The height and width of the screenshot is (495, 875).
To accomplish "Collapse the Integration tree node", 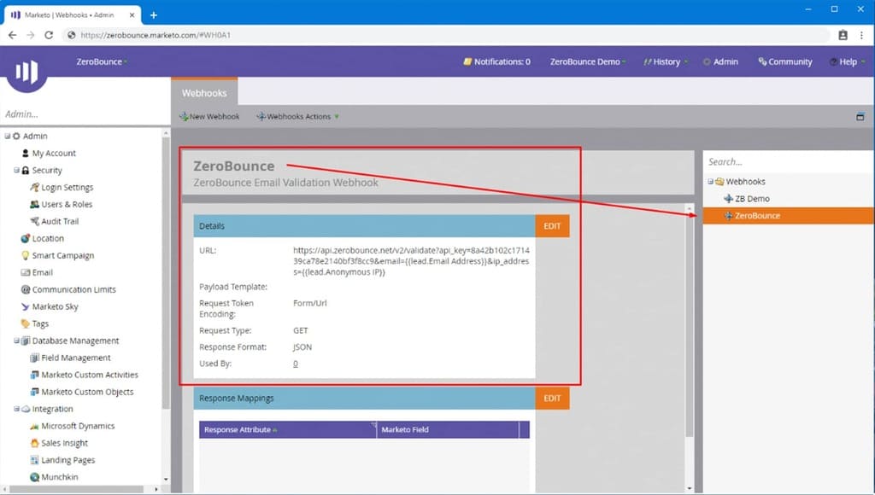I will (16, 409).
